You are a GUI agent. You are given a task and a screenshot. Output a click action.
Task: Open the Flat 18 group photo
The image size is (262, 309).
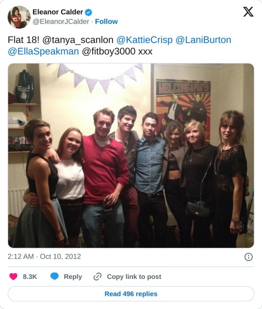tap(131, 155)
